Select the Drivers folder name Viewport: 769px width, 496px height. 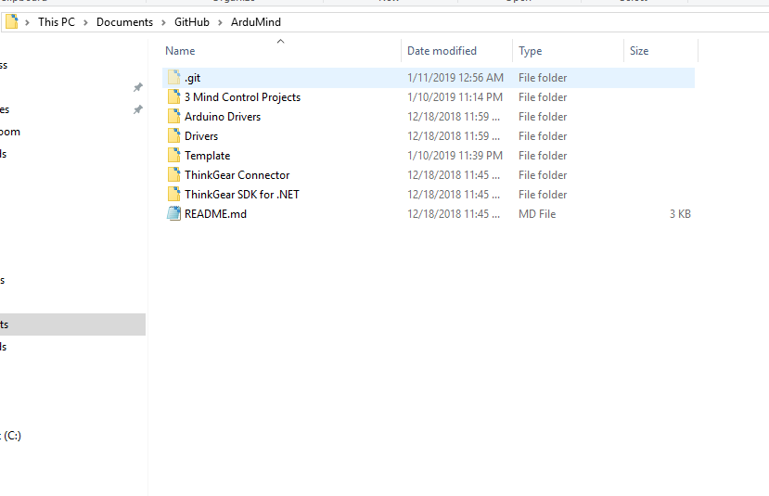click(x=201, y=136)
